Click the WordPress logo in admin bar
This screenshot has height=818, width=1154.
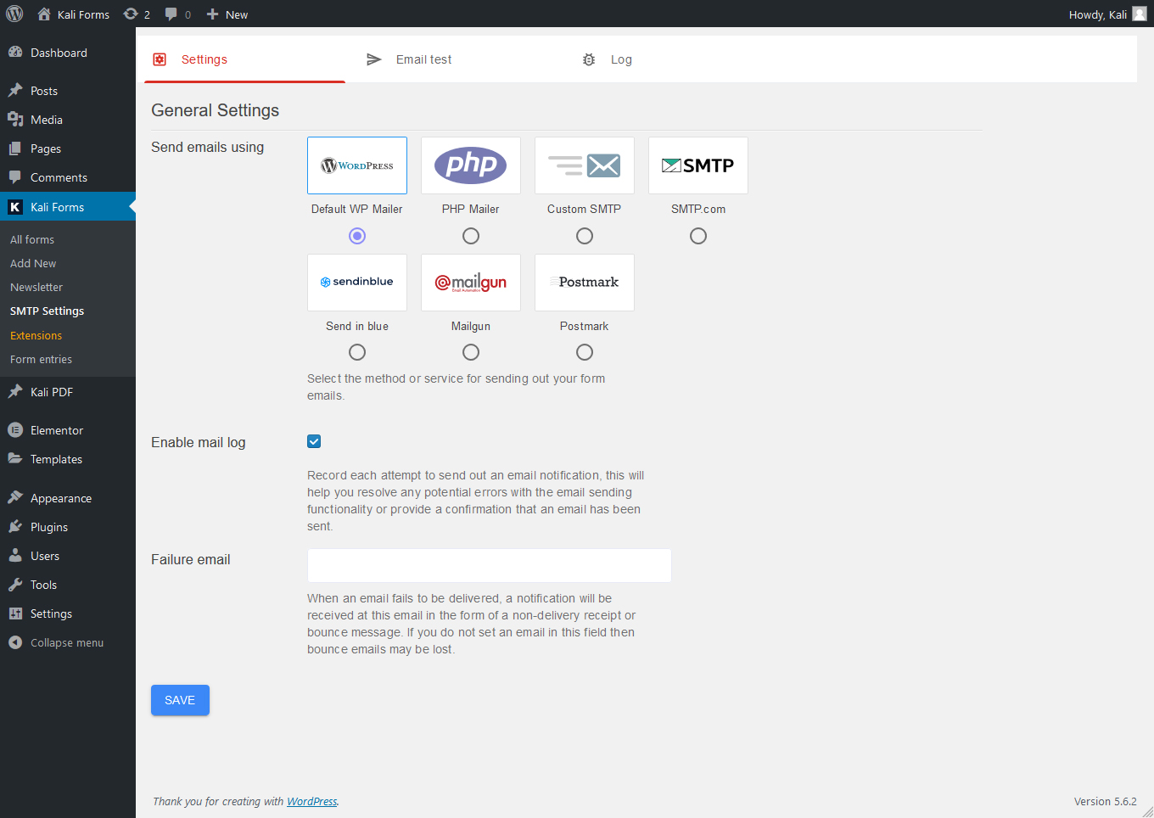[x=14, y=14]
